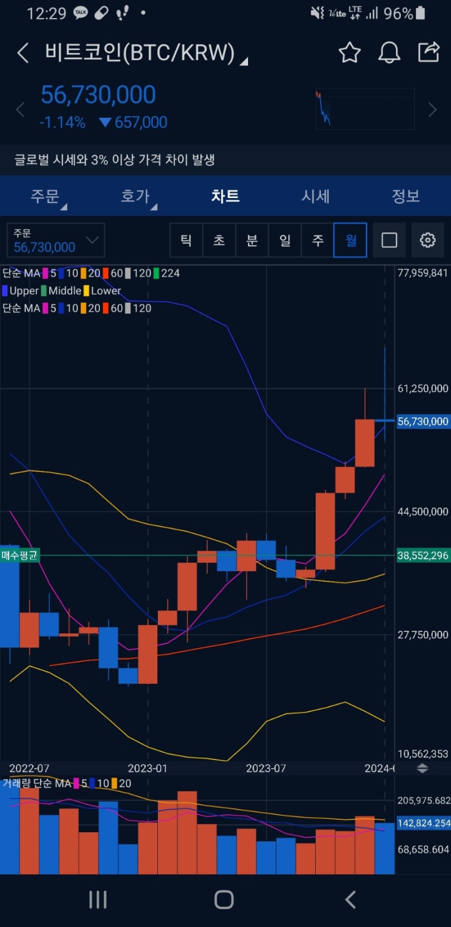Tap the 매수평균 label on chart
Image resolution: width=451 pixels, height=927 pixels.
tap(20, 555)
